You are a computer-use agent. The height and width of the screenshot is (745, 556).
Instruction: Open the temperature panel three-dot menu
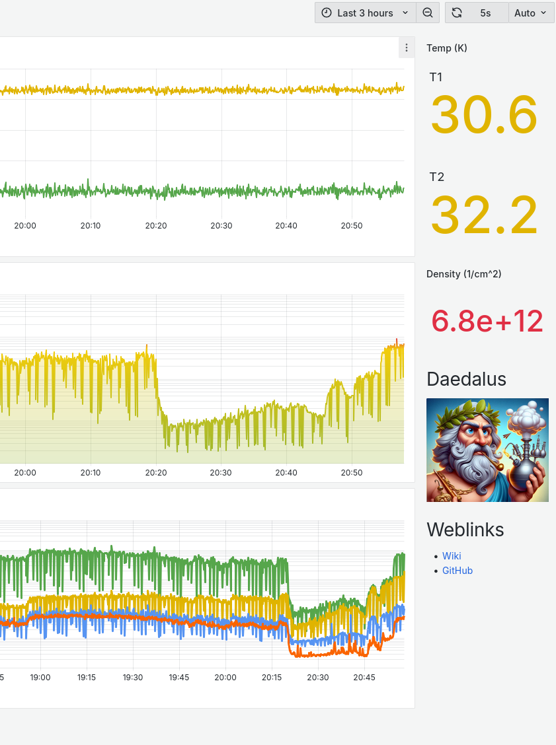point(406,48)
